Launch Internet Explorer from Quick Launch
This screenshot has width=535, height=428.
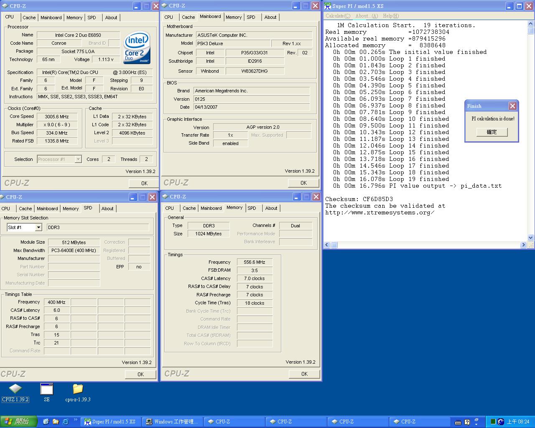pyautogui.click(x=66, y=422)
